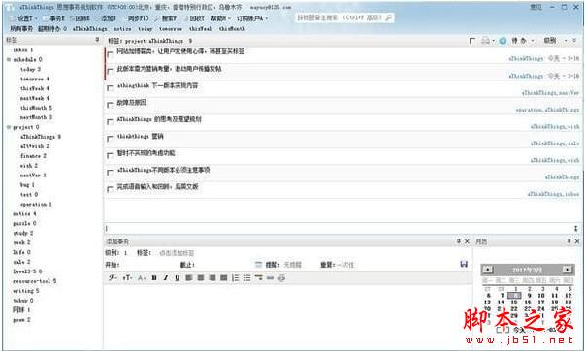Image resolution: width=585 pixels, height=351 pixels.
Task: Open the font size picker in the editor toolbar
Action: (x=127, y=278)
